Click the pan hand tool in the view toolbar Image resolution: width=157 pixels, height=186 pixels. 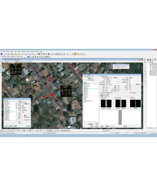coord(22,61)
